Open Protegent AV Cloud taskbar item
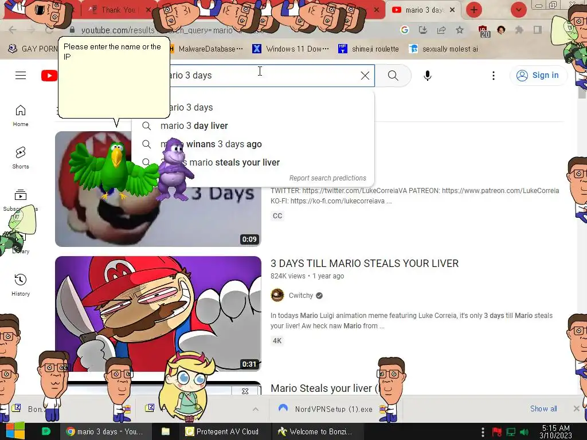Viewport: 587px width, 440px height. [x=224, y=431]
